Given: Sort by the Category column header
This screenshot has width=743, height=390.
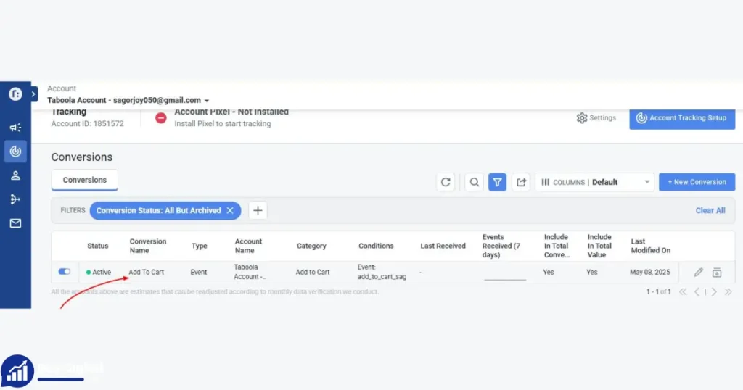Looking at the screenshot, I should (311, 246).
